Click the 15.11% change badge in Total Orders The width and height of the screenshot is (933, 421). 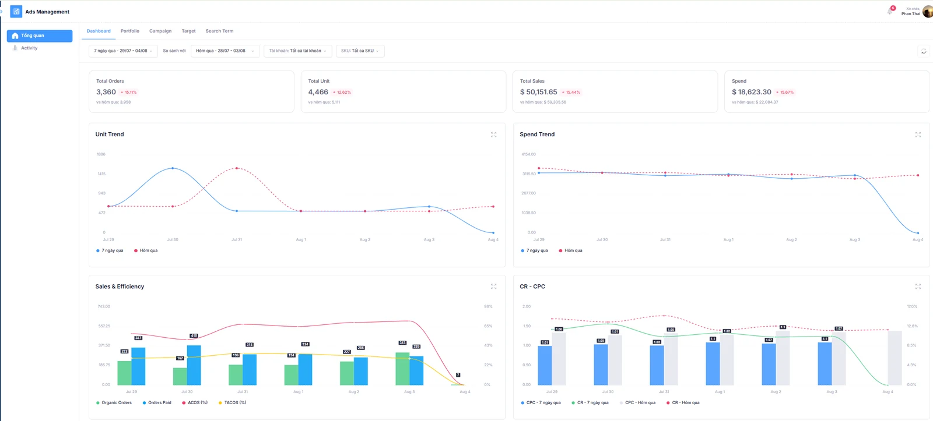129,92
